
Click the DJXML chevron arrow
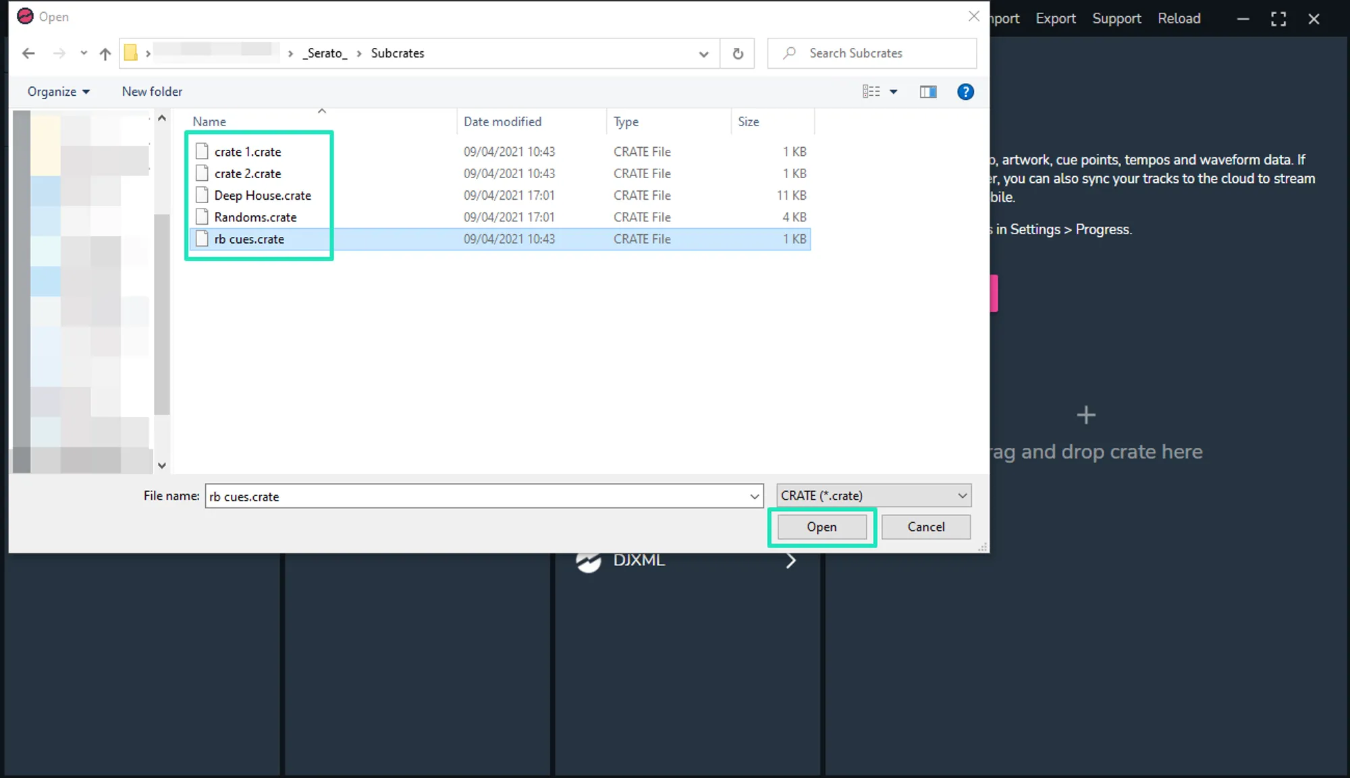pos(790,560)
